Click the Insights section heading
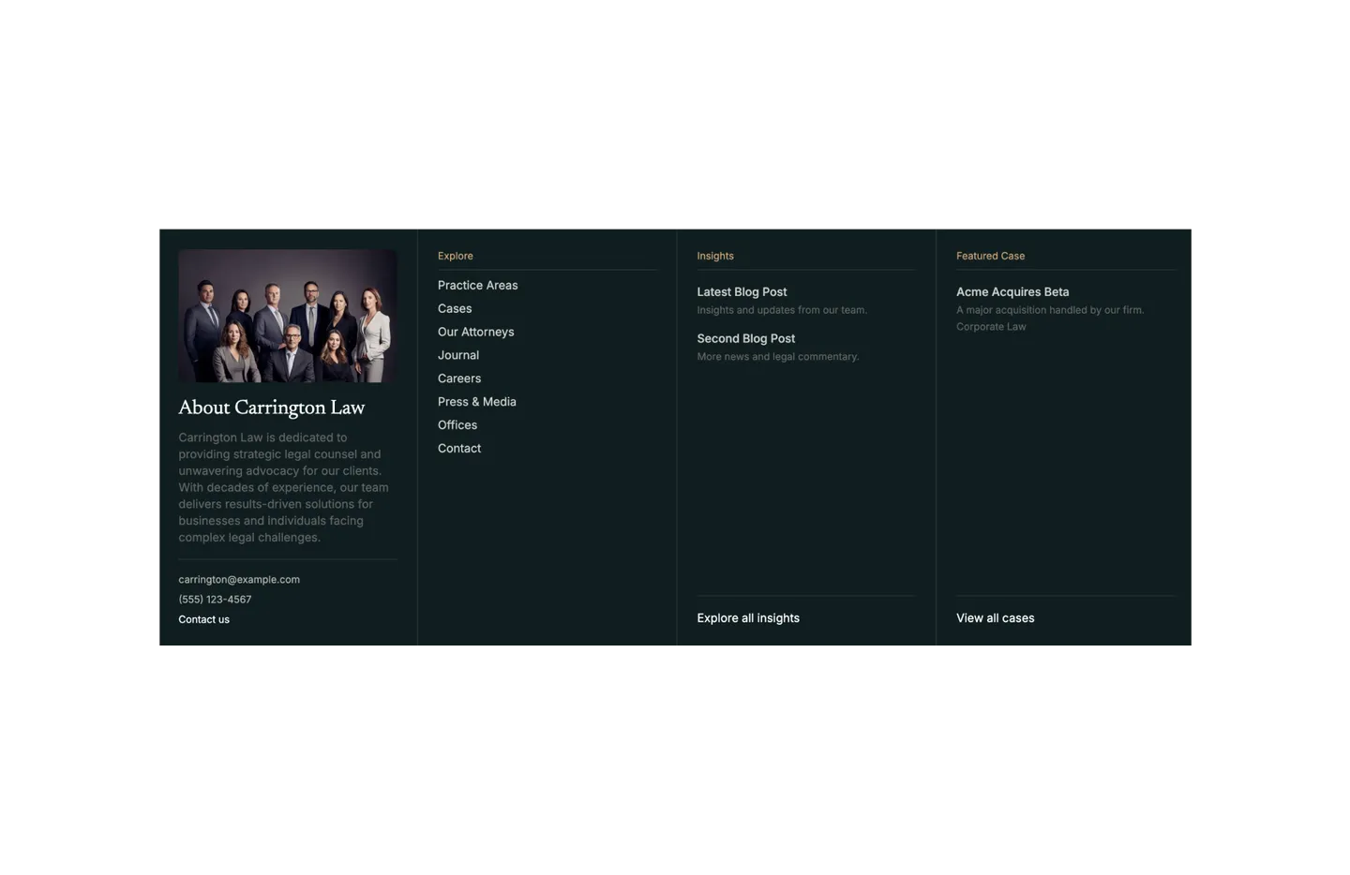The image size is (1350, 875). click(x=715, y=256)
